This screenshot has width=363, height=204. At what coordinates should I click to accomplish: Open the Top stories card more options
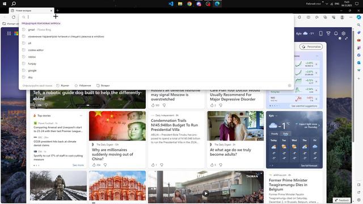81,116
